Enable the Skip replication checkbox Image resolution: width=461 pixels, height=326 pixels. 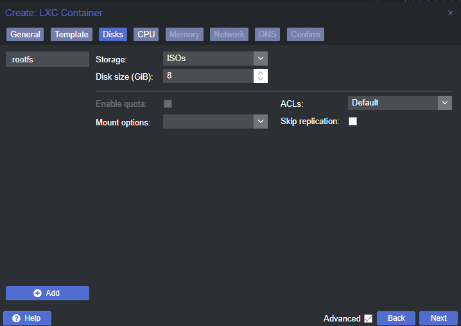tap(352, 121)
